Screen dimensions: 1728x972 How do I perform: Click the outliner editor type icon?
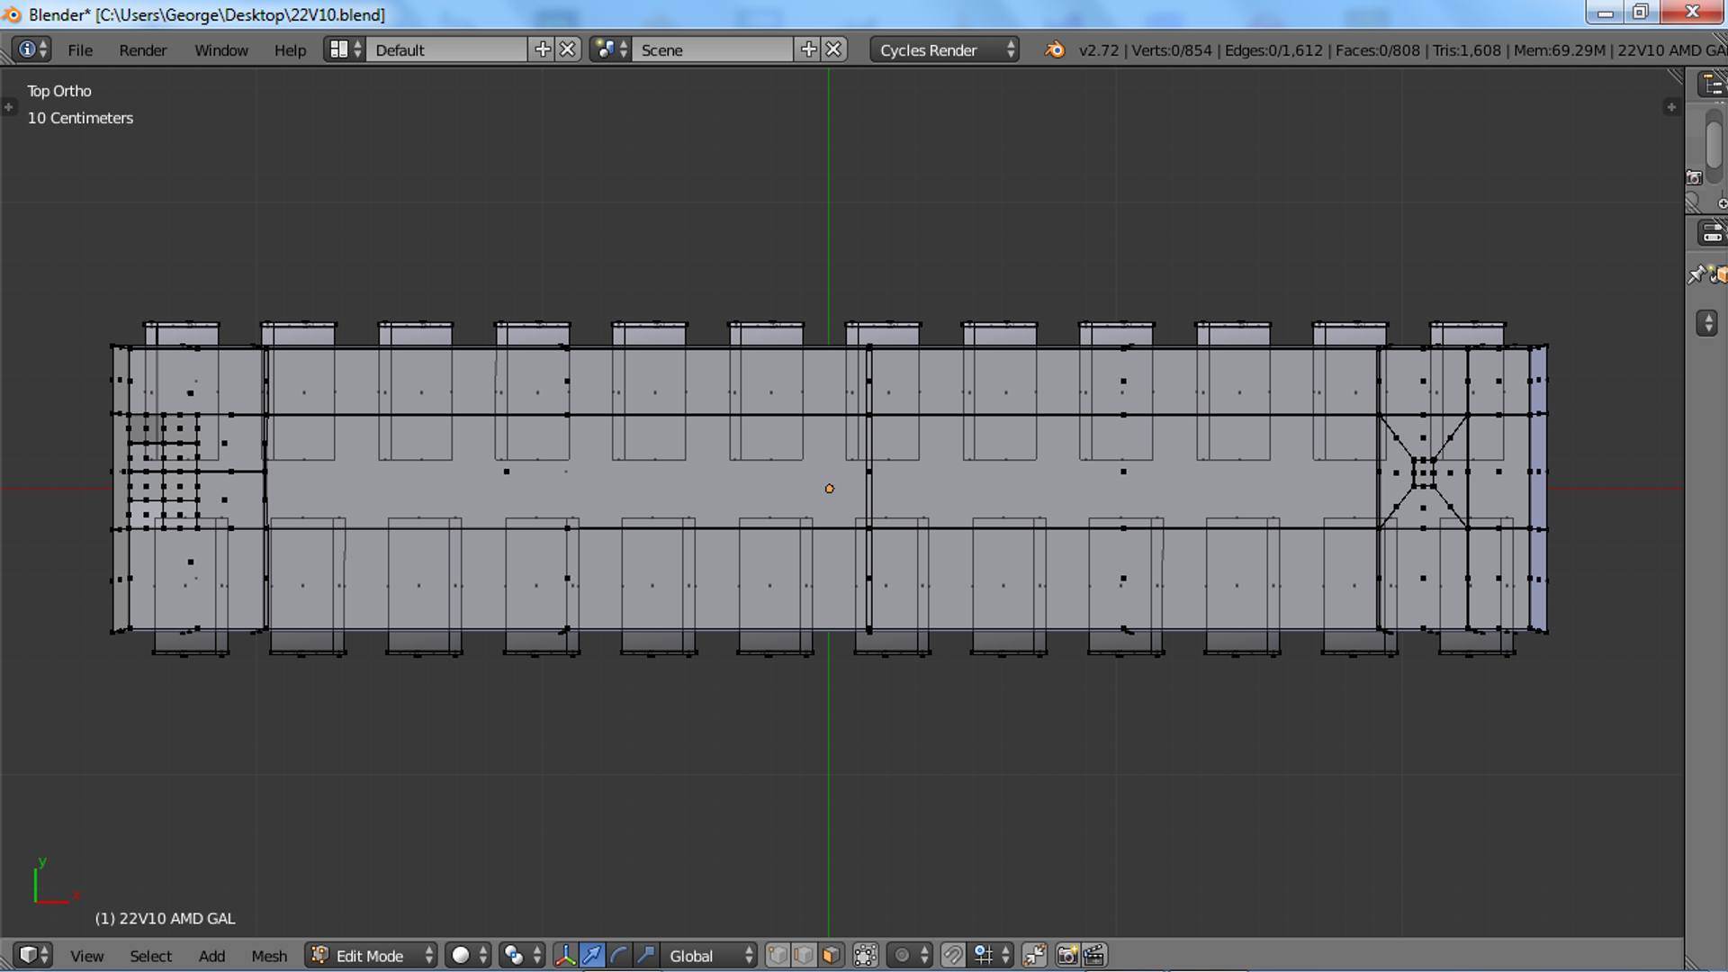1711,85
